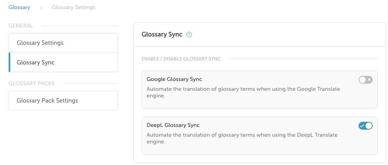Click the Google Translate engine description text
388x165 pixels.
point(243,92)
